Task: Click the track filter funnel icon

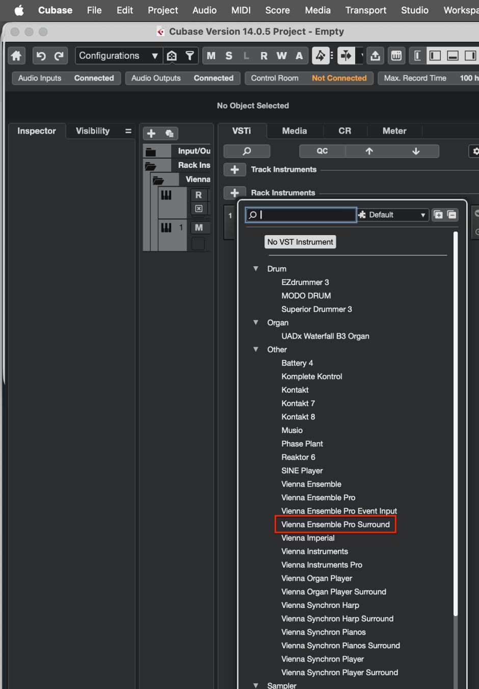Action: (x=190, y=56)
